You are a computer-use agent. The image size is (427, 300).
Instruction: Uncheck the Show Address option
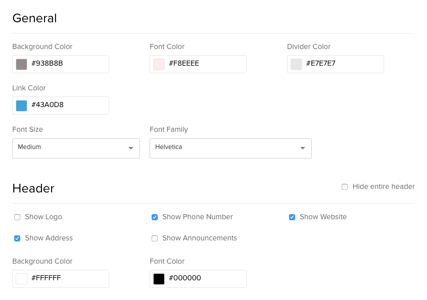pos(17,238)
